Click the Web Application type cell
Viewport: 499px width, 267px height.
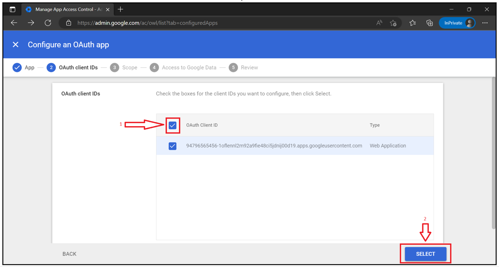pos(387,146)
